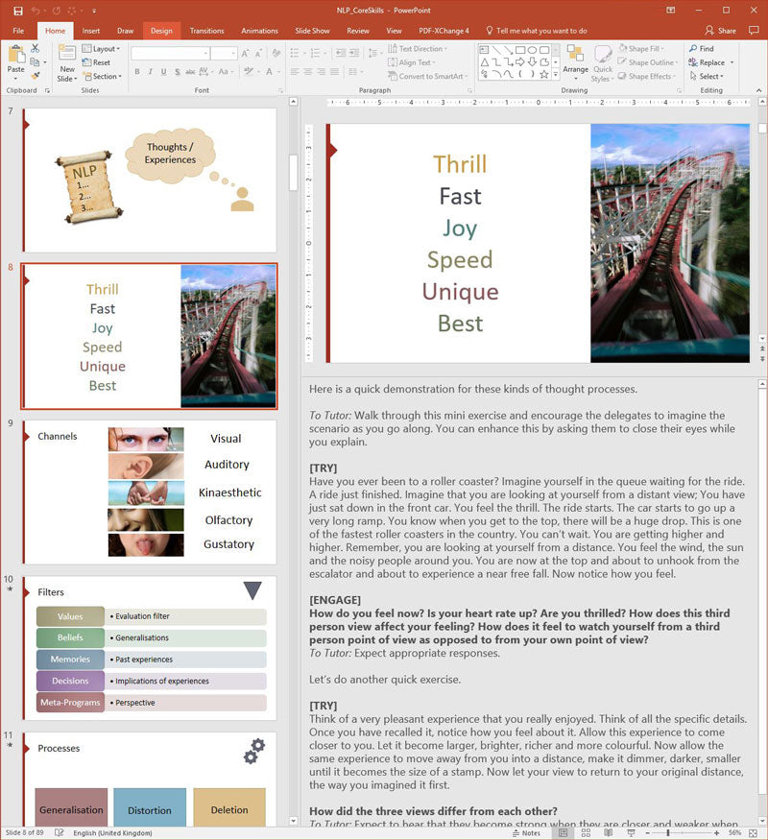Switch to the Insert tab

click(91, 31)
